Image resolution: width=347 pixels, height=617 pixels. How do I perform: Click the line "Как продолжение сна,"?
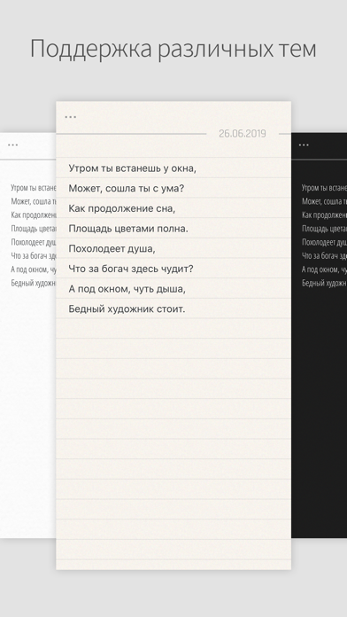coord(122,208)
